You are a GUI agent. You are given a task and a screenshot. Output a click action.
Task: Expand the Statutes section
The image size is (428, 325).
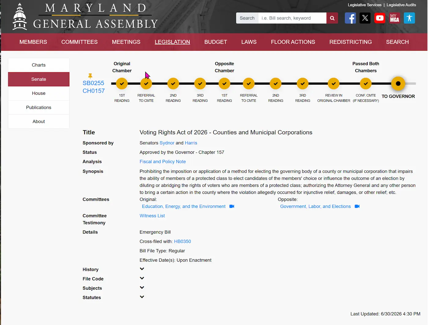point(142,297)
